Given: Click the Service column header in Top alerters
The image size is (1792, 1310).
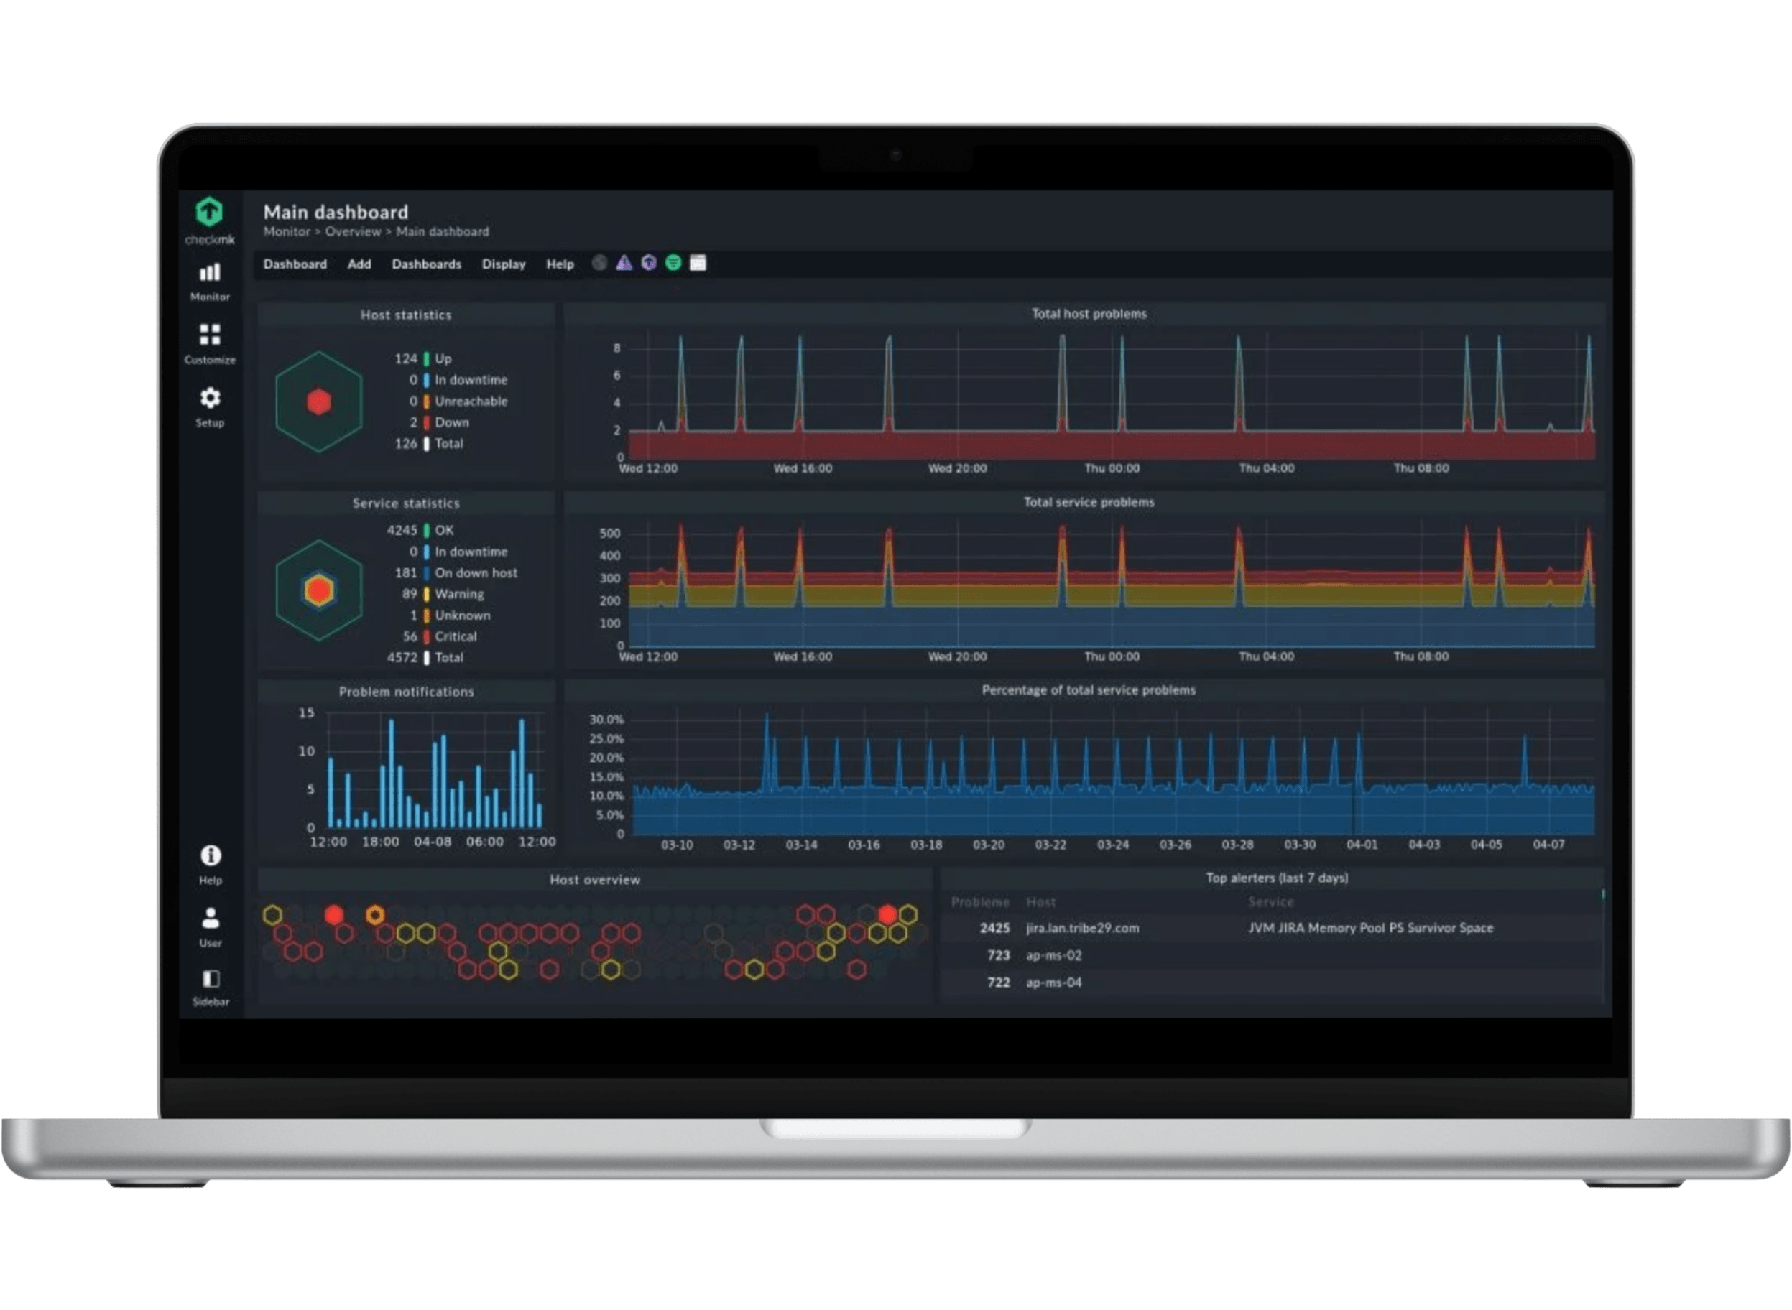Looking at the screenshot, I should pyautogui.click(x=1271, y=903).
